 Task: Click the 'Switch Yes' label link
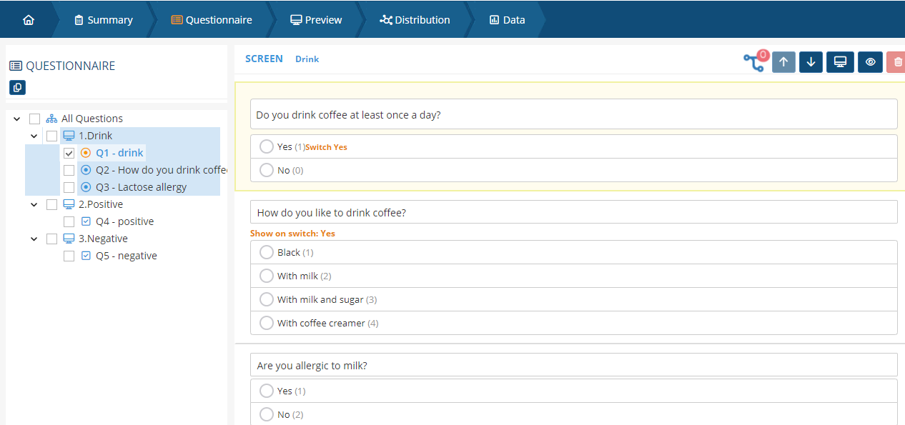pos(326,147)
